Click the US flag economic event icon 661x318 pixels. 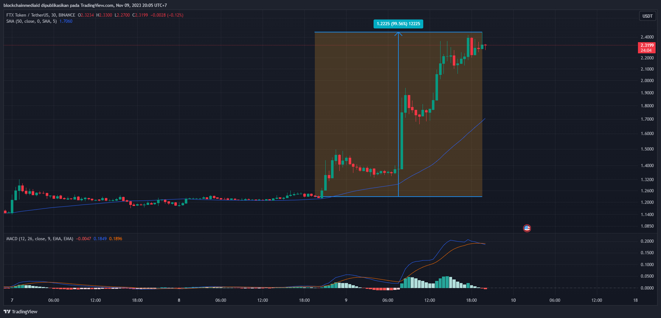(527, 228)
